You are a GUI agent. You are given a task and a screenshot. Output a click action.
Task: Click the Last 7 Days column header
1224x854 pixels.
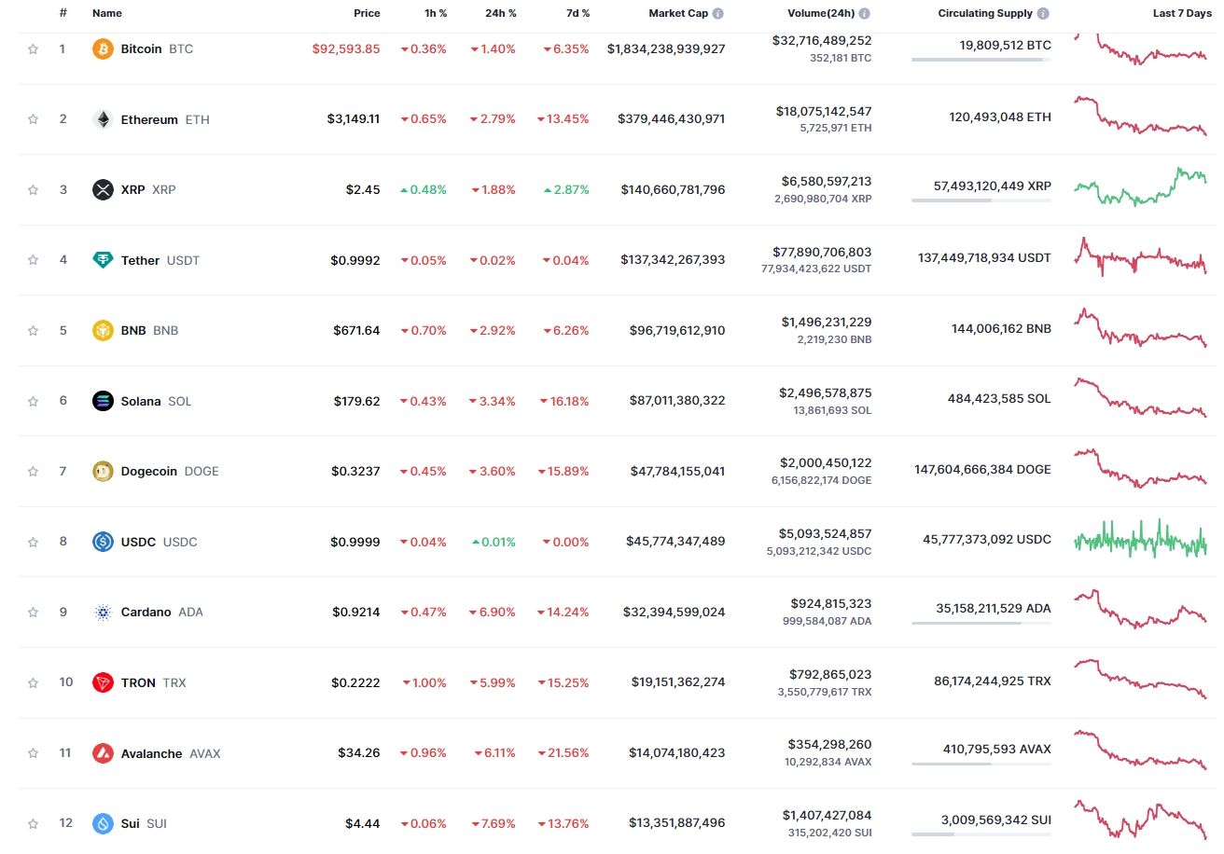(1182, 14)
